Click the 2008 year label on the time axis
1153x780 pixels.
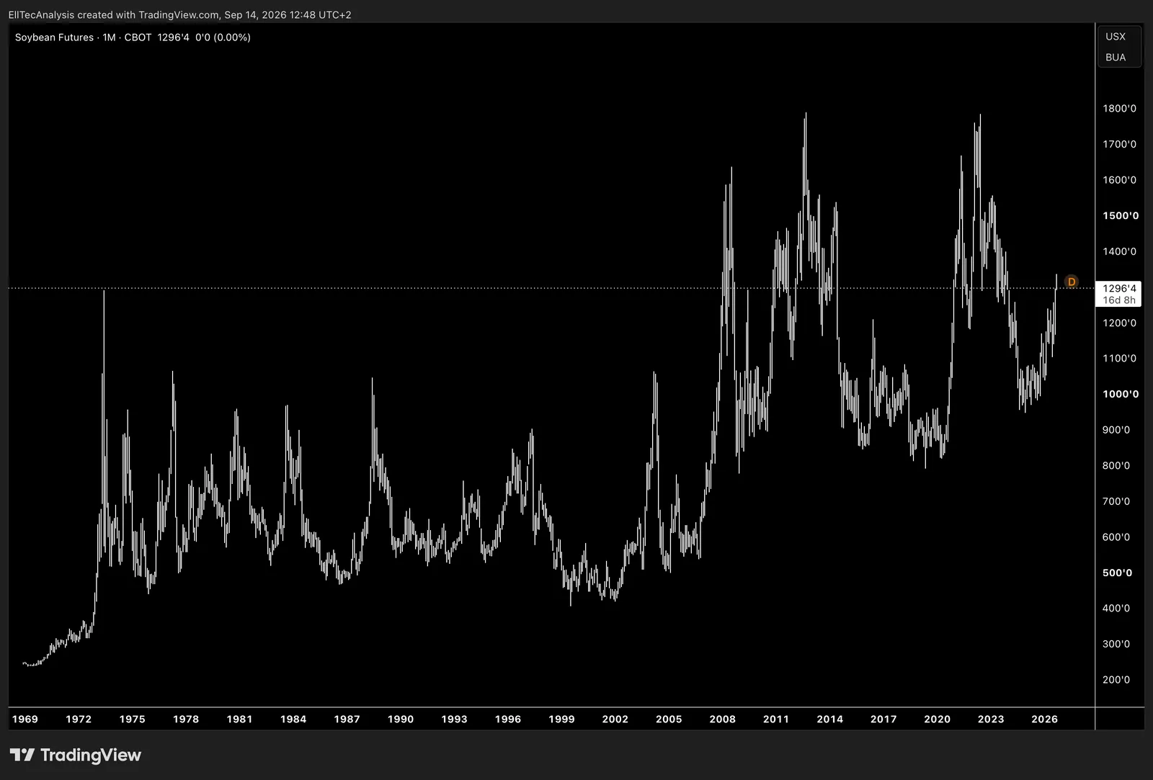722,719
